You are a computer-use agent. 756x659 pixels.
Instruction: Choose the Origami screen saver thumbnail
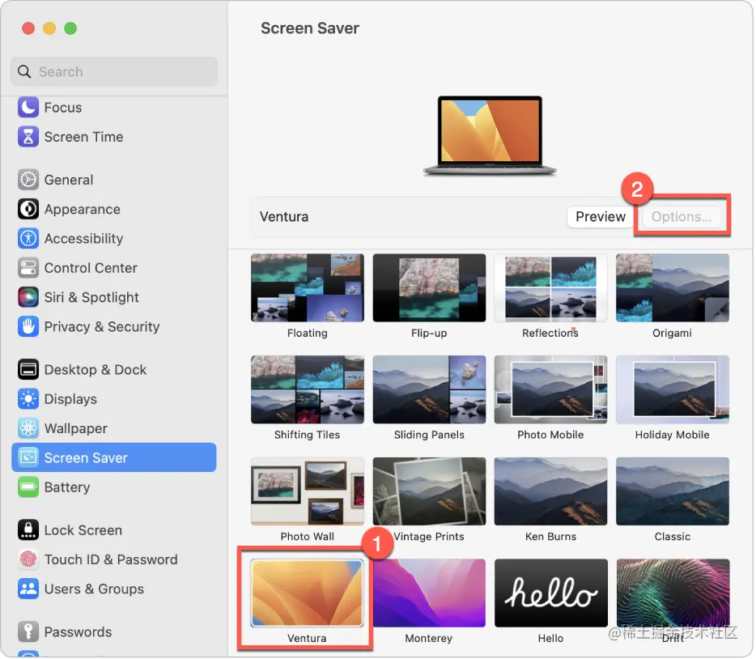tap(672, 287)
